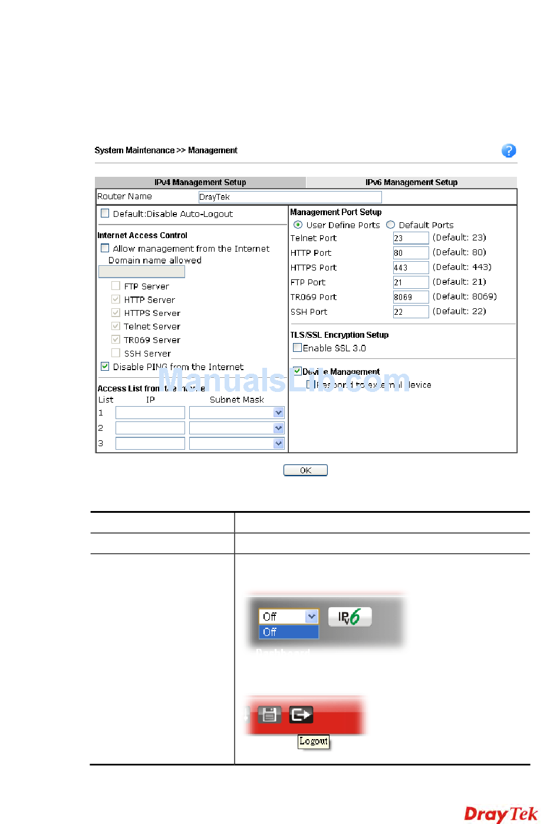The width and height of the screenshot is (560, 824).
Task: Click the '(Default: 443)' text
Action: tap(462, 267)
